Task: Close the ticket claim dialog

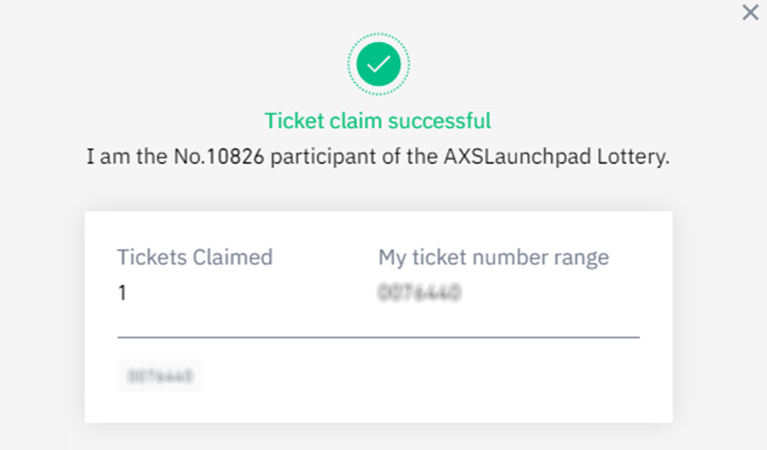Action: pos(750,13)
